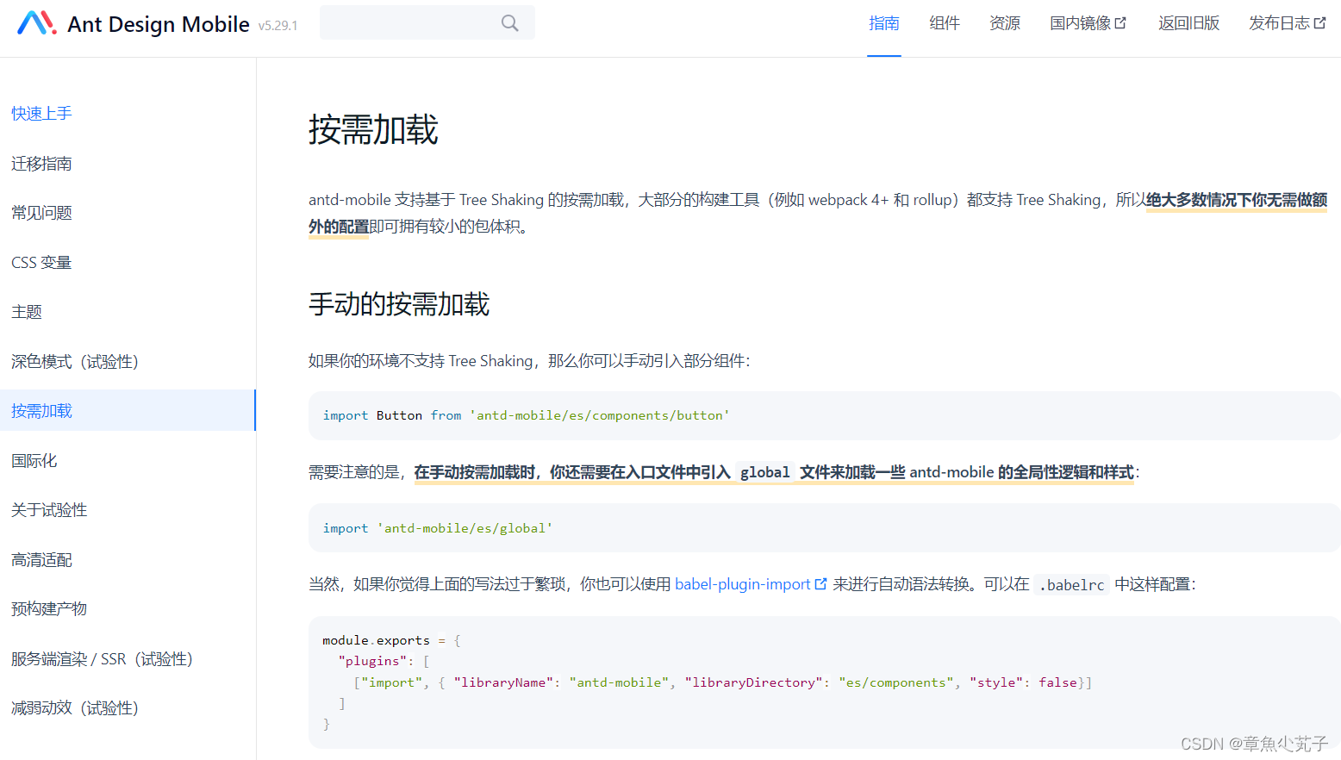
Task: Click the inline .babelrc code text
Action: (1071, 585)
